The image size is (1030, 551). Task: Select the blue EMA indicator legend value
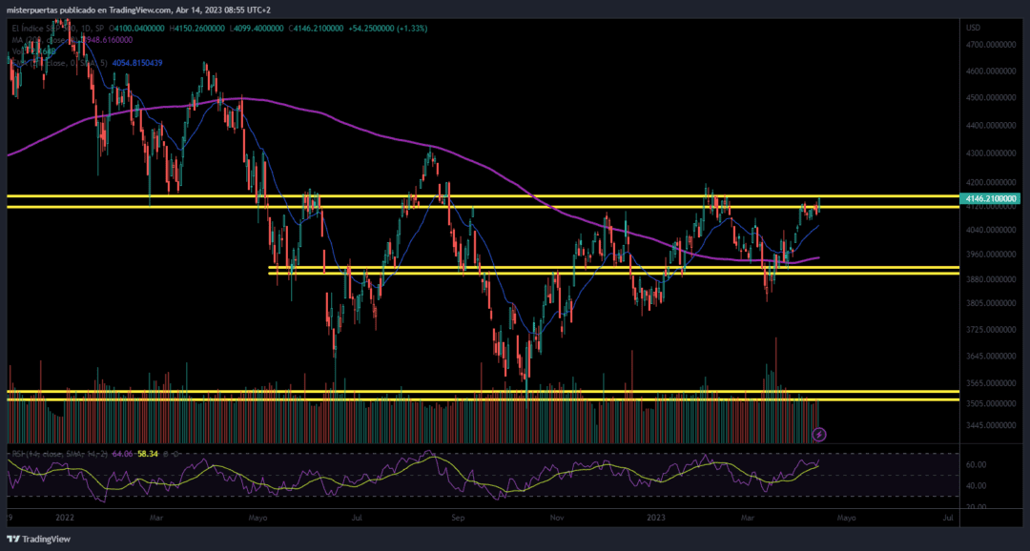pyautogui.click(x=137, y=63)
